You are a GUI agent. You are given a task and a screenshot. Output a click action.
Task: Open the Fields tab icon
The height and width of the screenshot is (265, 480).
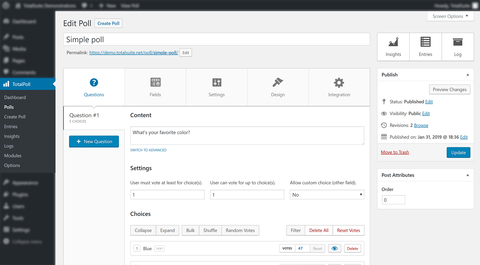[x=155, y=82]
